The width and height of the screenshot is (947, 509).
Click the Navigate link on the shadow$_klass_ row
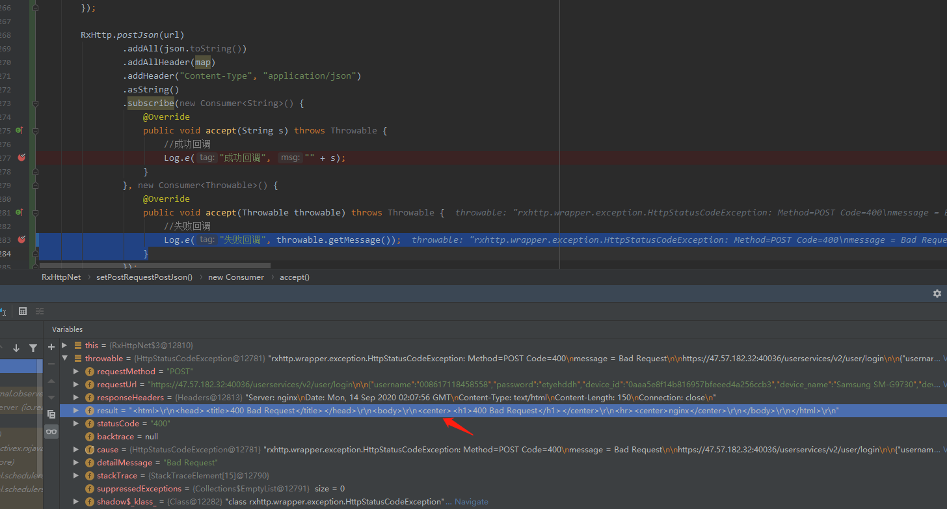(x=470, y=501)
